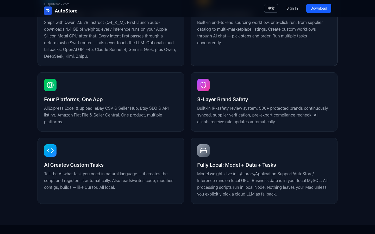The width and height of the screenshot is (375, 234).
Task: Click the back arrow beside spriterock.com
Action: (x=45, y=4)
